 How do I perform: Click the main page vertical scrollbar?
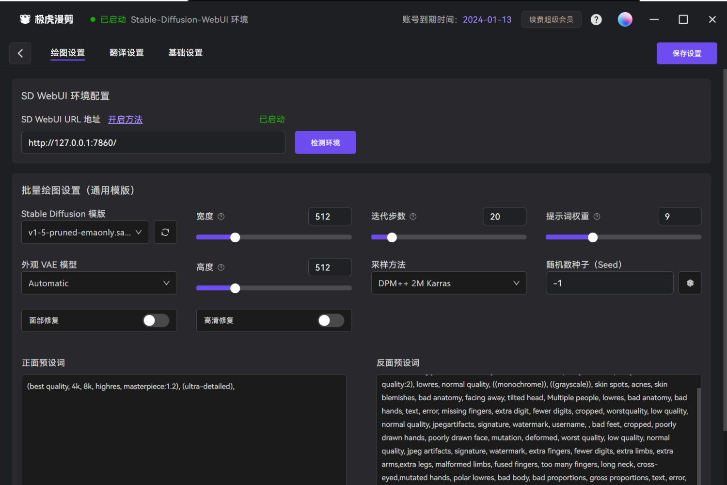pos(725,250)
